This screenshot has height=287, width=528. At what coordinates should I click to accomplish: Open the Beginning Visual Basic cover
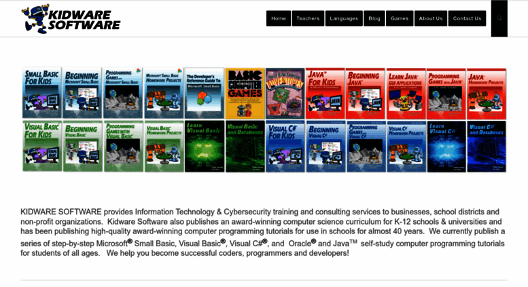coord(82,146)
